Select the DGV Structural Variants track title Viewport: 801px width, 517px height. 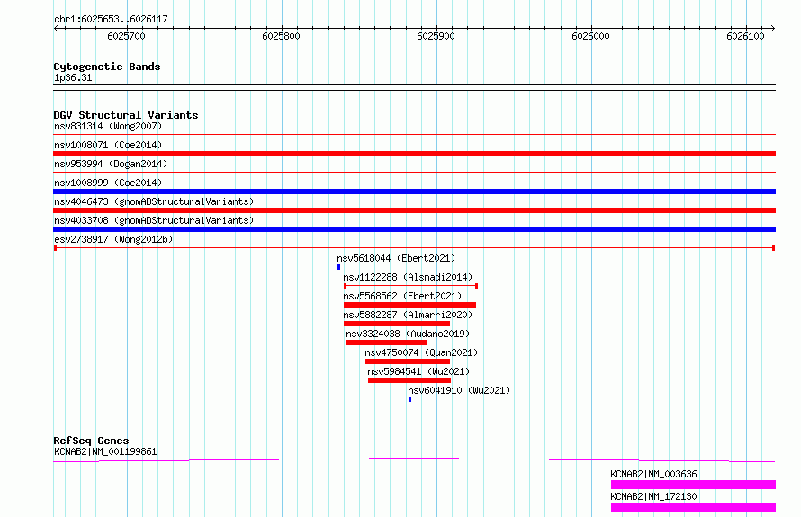click(126, 115)
